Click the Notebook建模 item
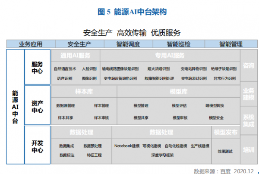Image resolution: width=259 pixels, height=174 pixels. [x=127, y=146]
